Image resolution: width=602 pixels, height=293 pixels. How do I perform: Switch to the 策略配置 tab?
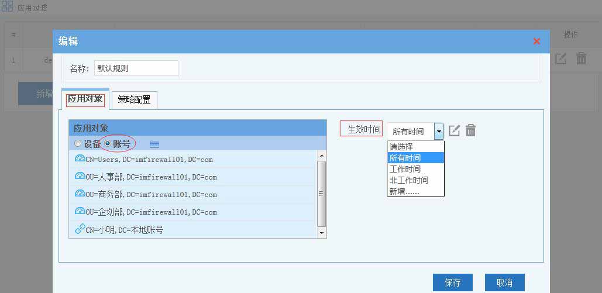pyautogui.click(x=134, y=99)
